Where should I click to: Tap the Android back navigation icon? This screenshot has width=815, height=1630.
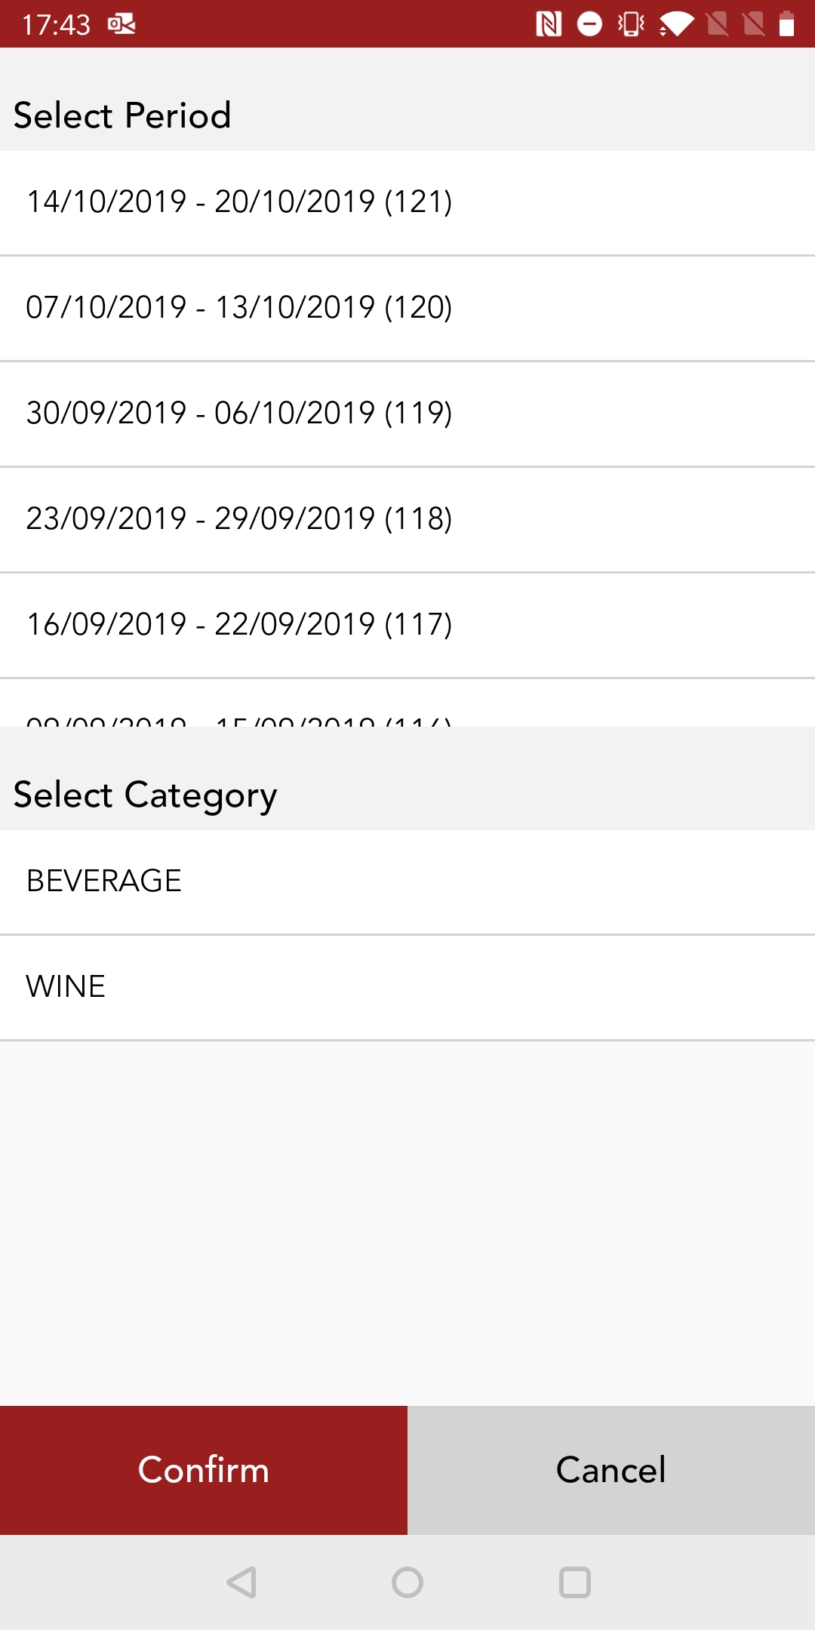242,1582
